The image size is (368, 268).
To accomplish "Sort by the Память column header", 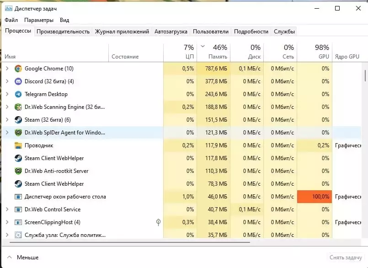I will (213, 53).
